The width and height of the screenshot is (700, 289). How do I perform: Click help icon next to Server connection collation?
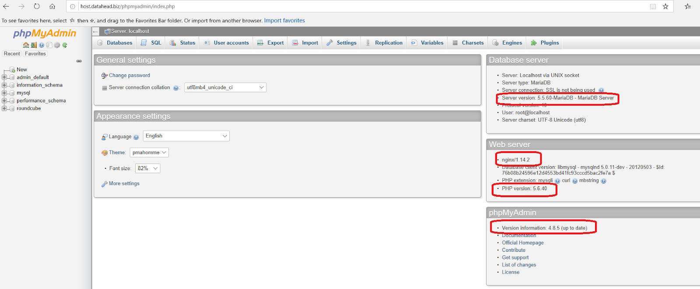point(176,88)
